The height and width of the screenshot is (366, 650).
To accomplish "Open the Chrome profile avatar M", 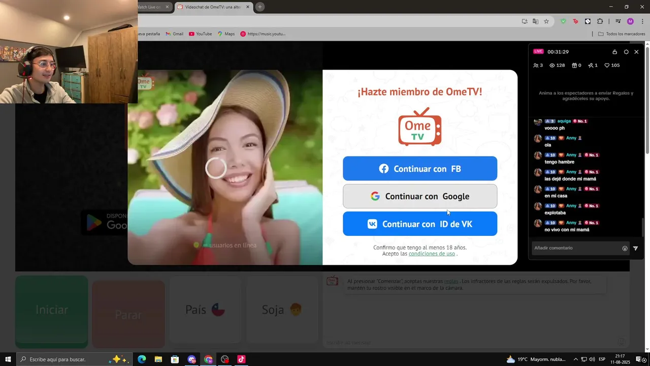I will [x=630, y=21].
